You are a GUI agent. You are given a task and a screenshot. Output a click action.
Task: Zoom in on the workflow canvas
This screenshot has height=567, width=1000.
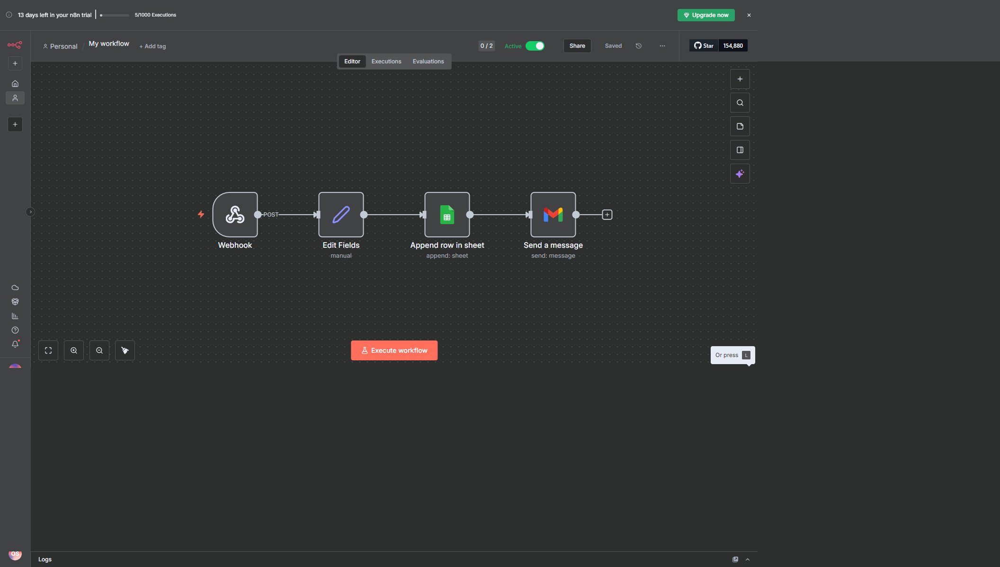74,350
